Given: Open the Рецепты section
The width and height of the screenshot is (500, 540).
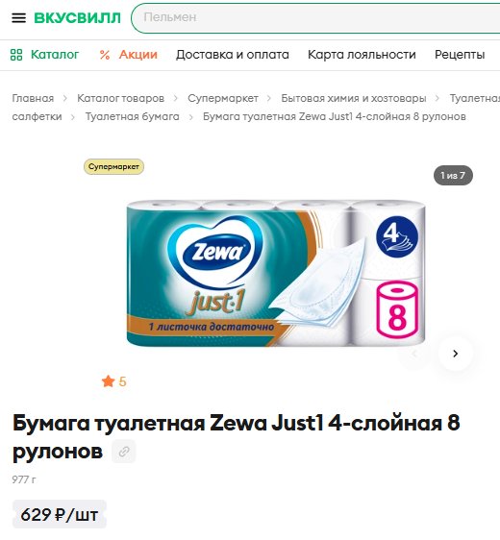Looking at the screenshot, I should 460,55.
